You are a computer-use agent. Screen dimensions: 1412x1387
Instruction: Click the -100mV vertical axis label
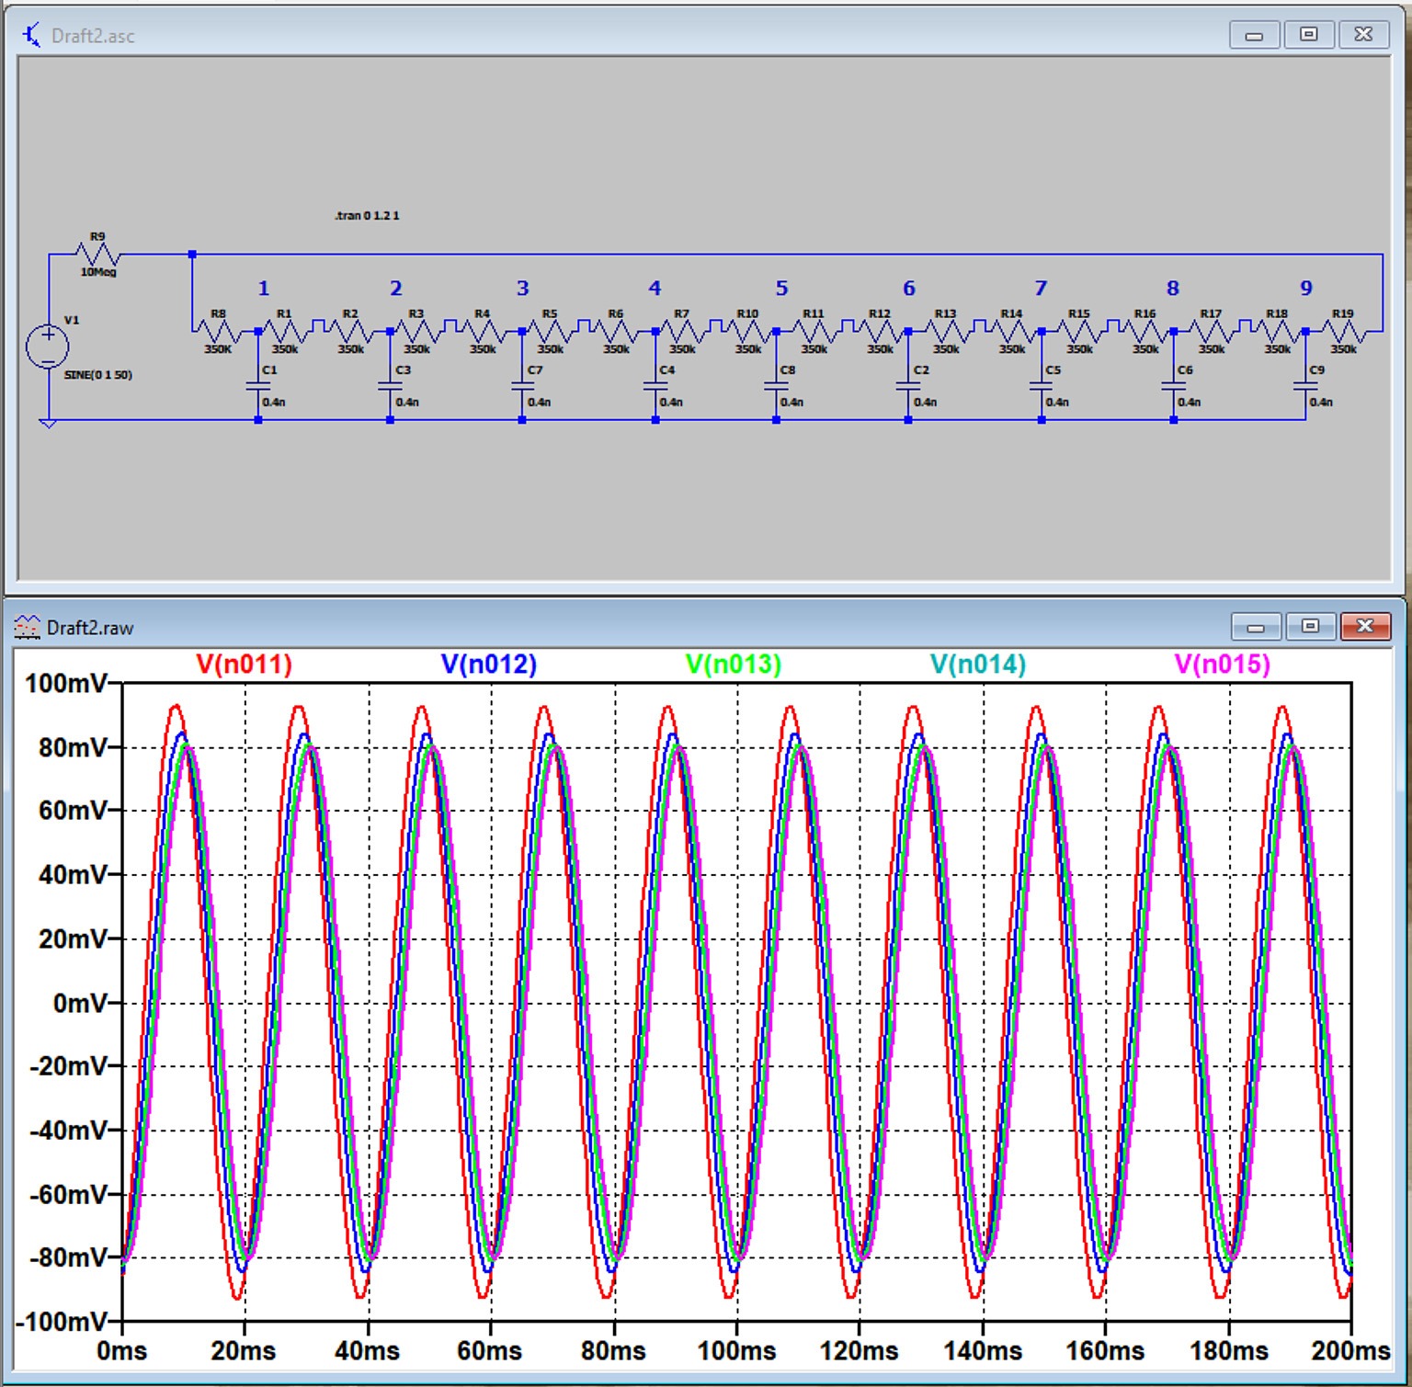[x=62, y=1322]
